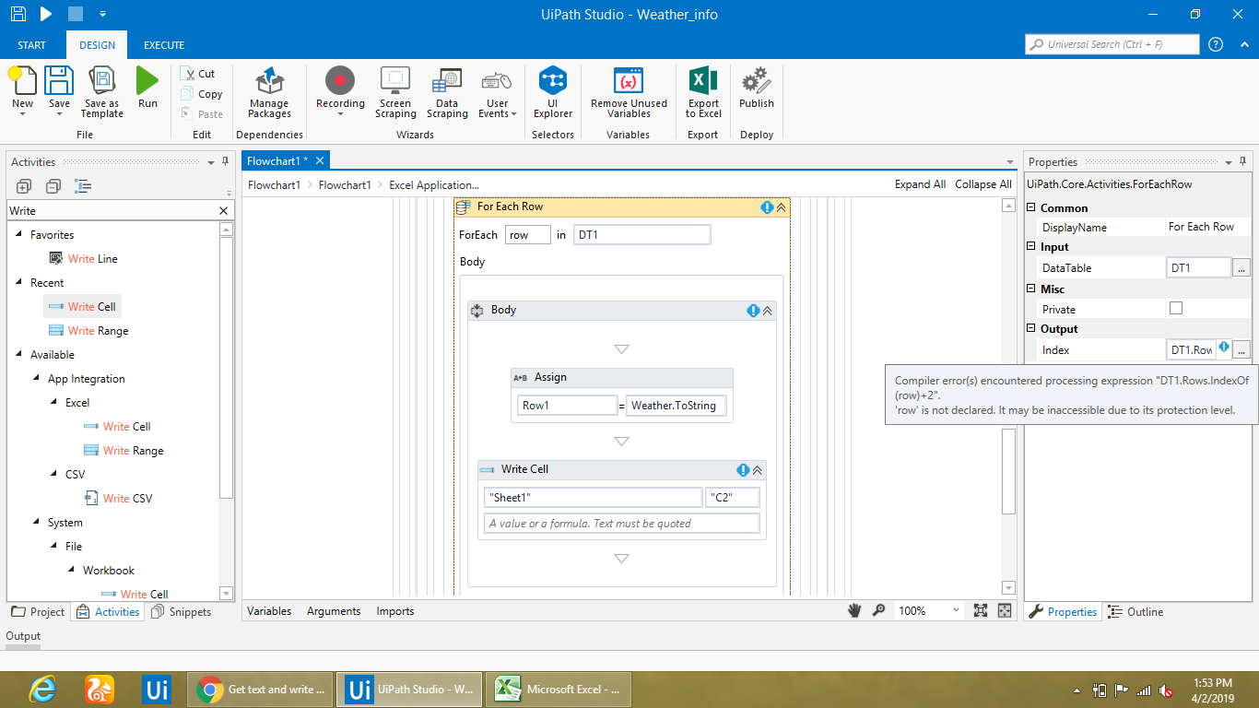This screenshot has width=1259, height=708.
Task: Toggle the overview mini-map
Action: coord(1005,610)
